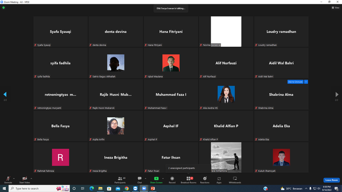Click the Alif Nurfauzi tile name
Screen dimensions: 342x192
pyautogui.click(x=226, y=63)
